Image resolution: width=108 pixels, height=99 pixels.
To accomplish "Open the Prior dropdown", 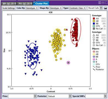I will point(22,96).
